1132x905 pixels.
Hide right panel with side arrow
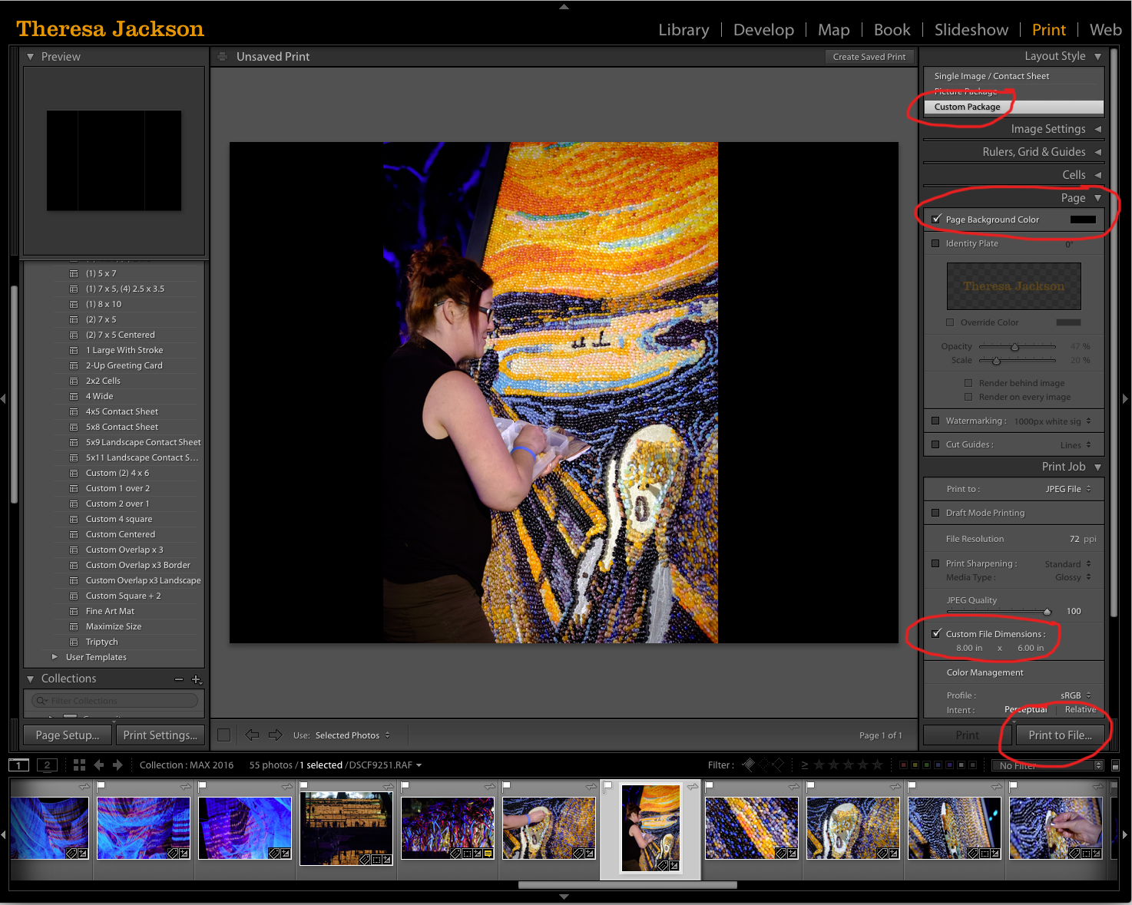[x=1126, y=398]
